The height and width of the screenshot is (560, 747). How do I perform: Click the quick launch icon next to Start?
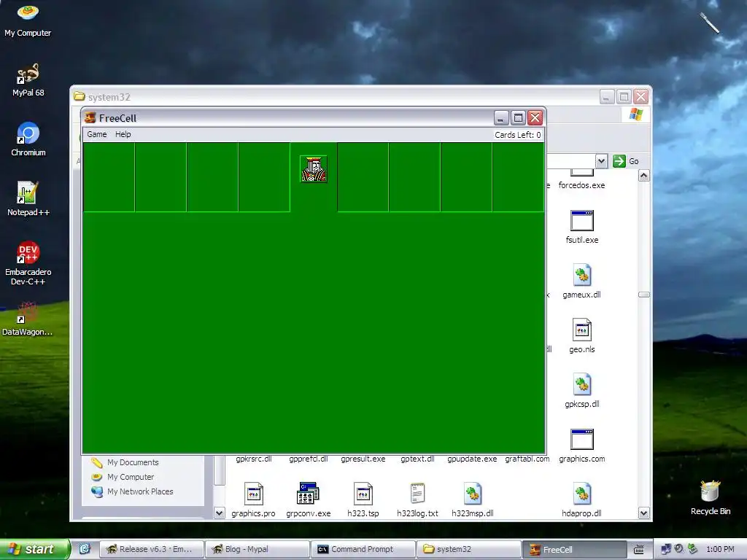(x=85, y=549)
